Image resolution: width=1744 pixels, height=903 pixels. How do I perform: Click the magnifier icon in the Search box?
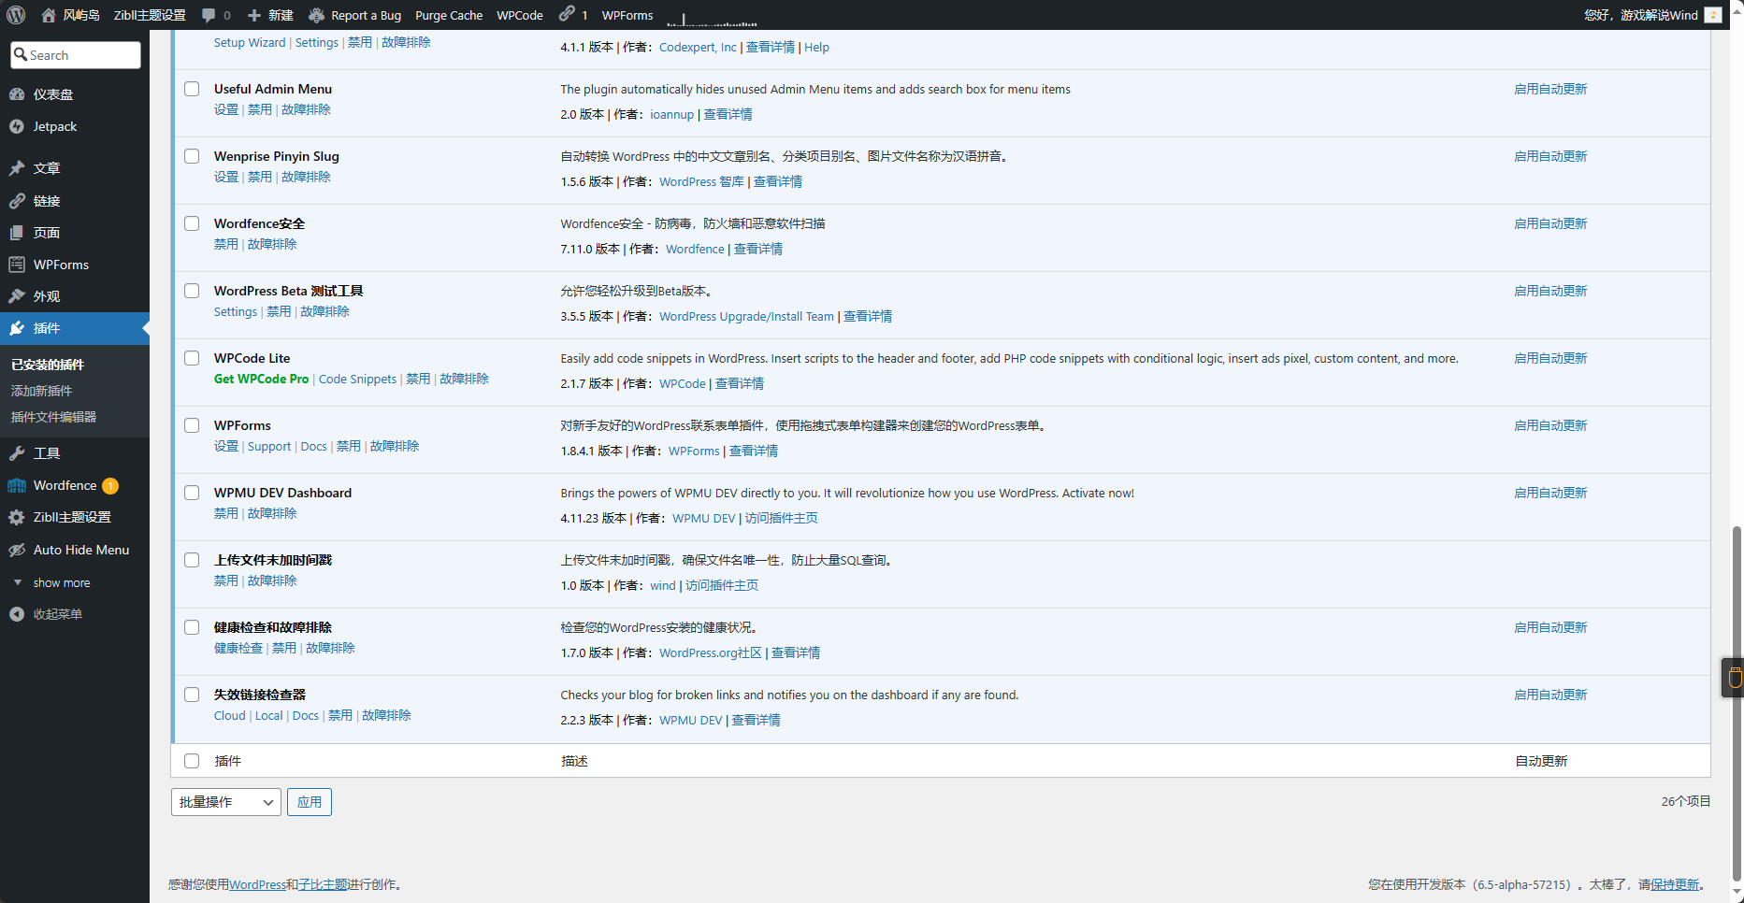(x=21, y=55)
